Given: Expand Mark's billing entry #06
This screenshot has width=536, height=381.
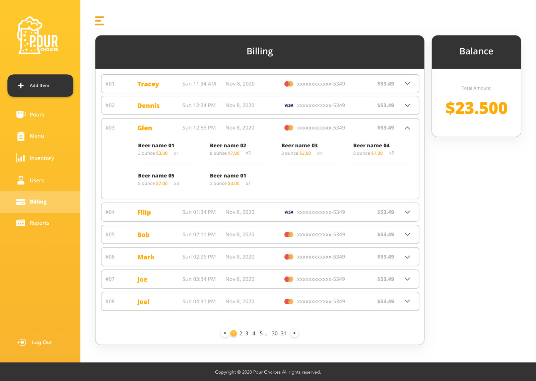Looking at the screenshot, I should tap(407, 257).
